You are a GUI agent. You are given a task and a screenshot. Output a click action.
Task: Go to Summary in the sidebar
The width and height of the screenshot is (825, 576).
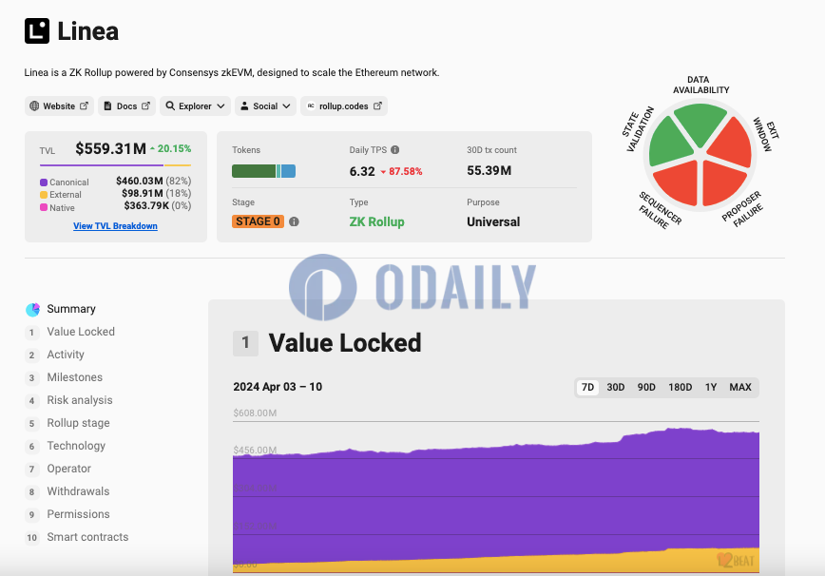tap(71, 309)
